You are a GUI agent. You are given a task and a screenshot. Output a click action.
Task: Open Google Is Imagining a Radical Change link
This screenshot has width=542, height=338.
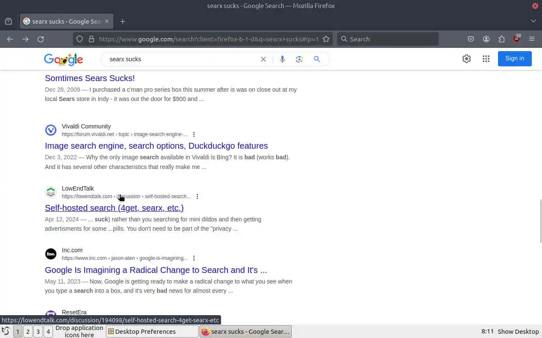coord(156,270)
